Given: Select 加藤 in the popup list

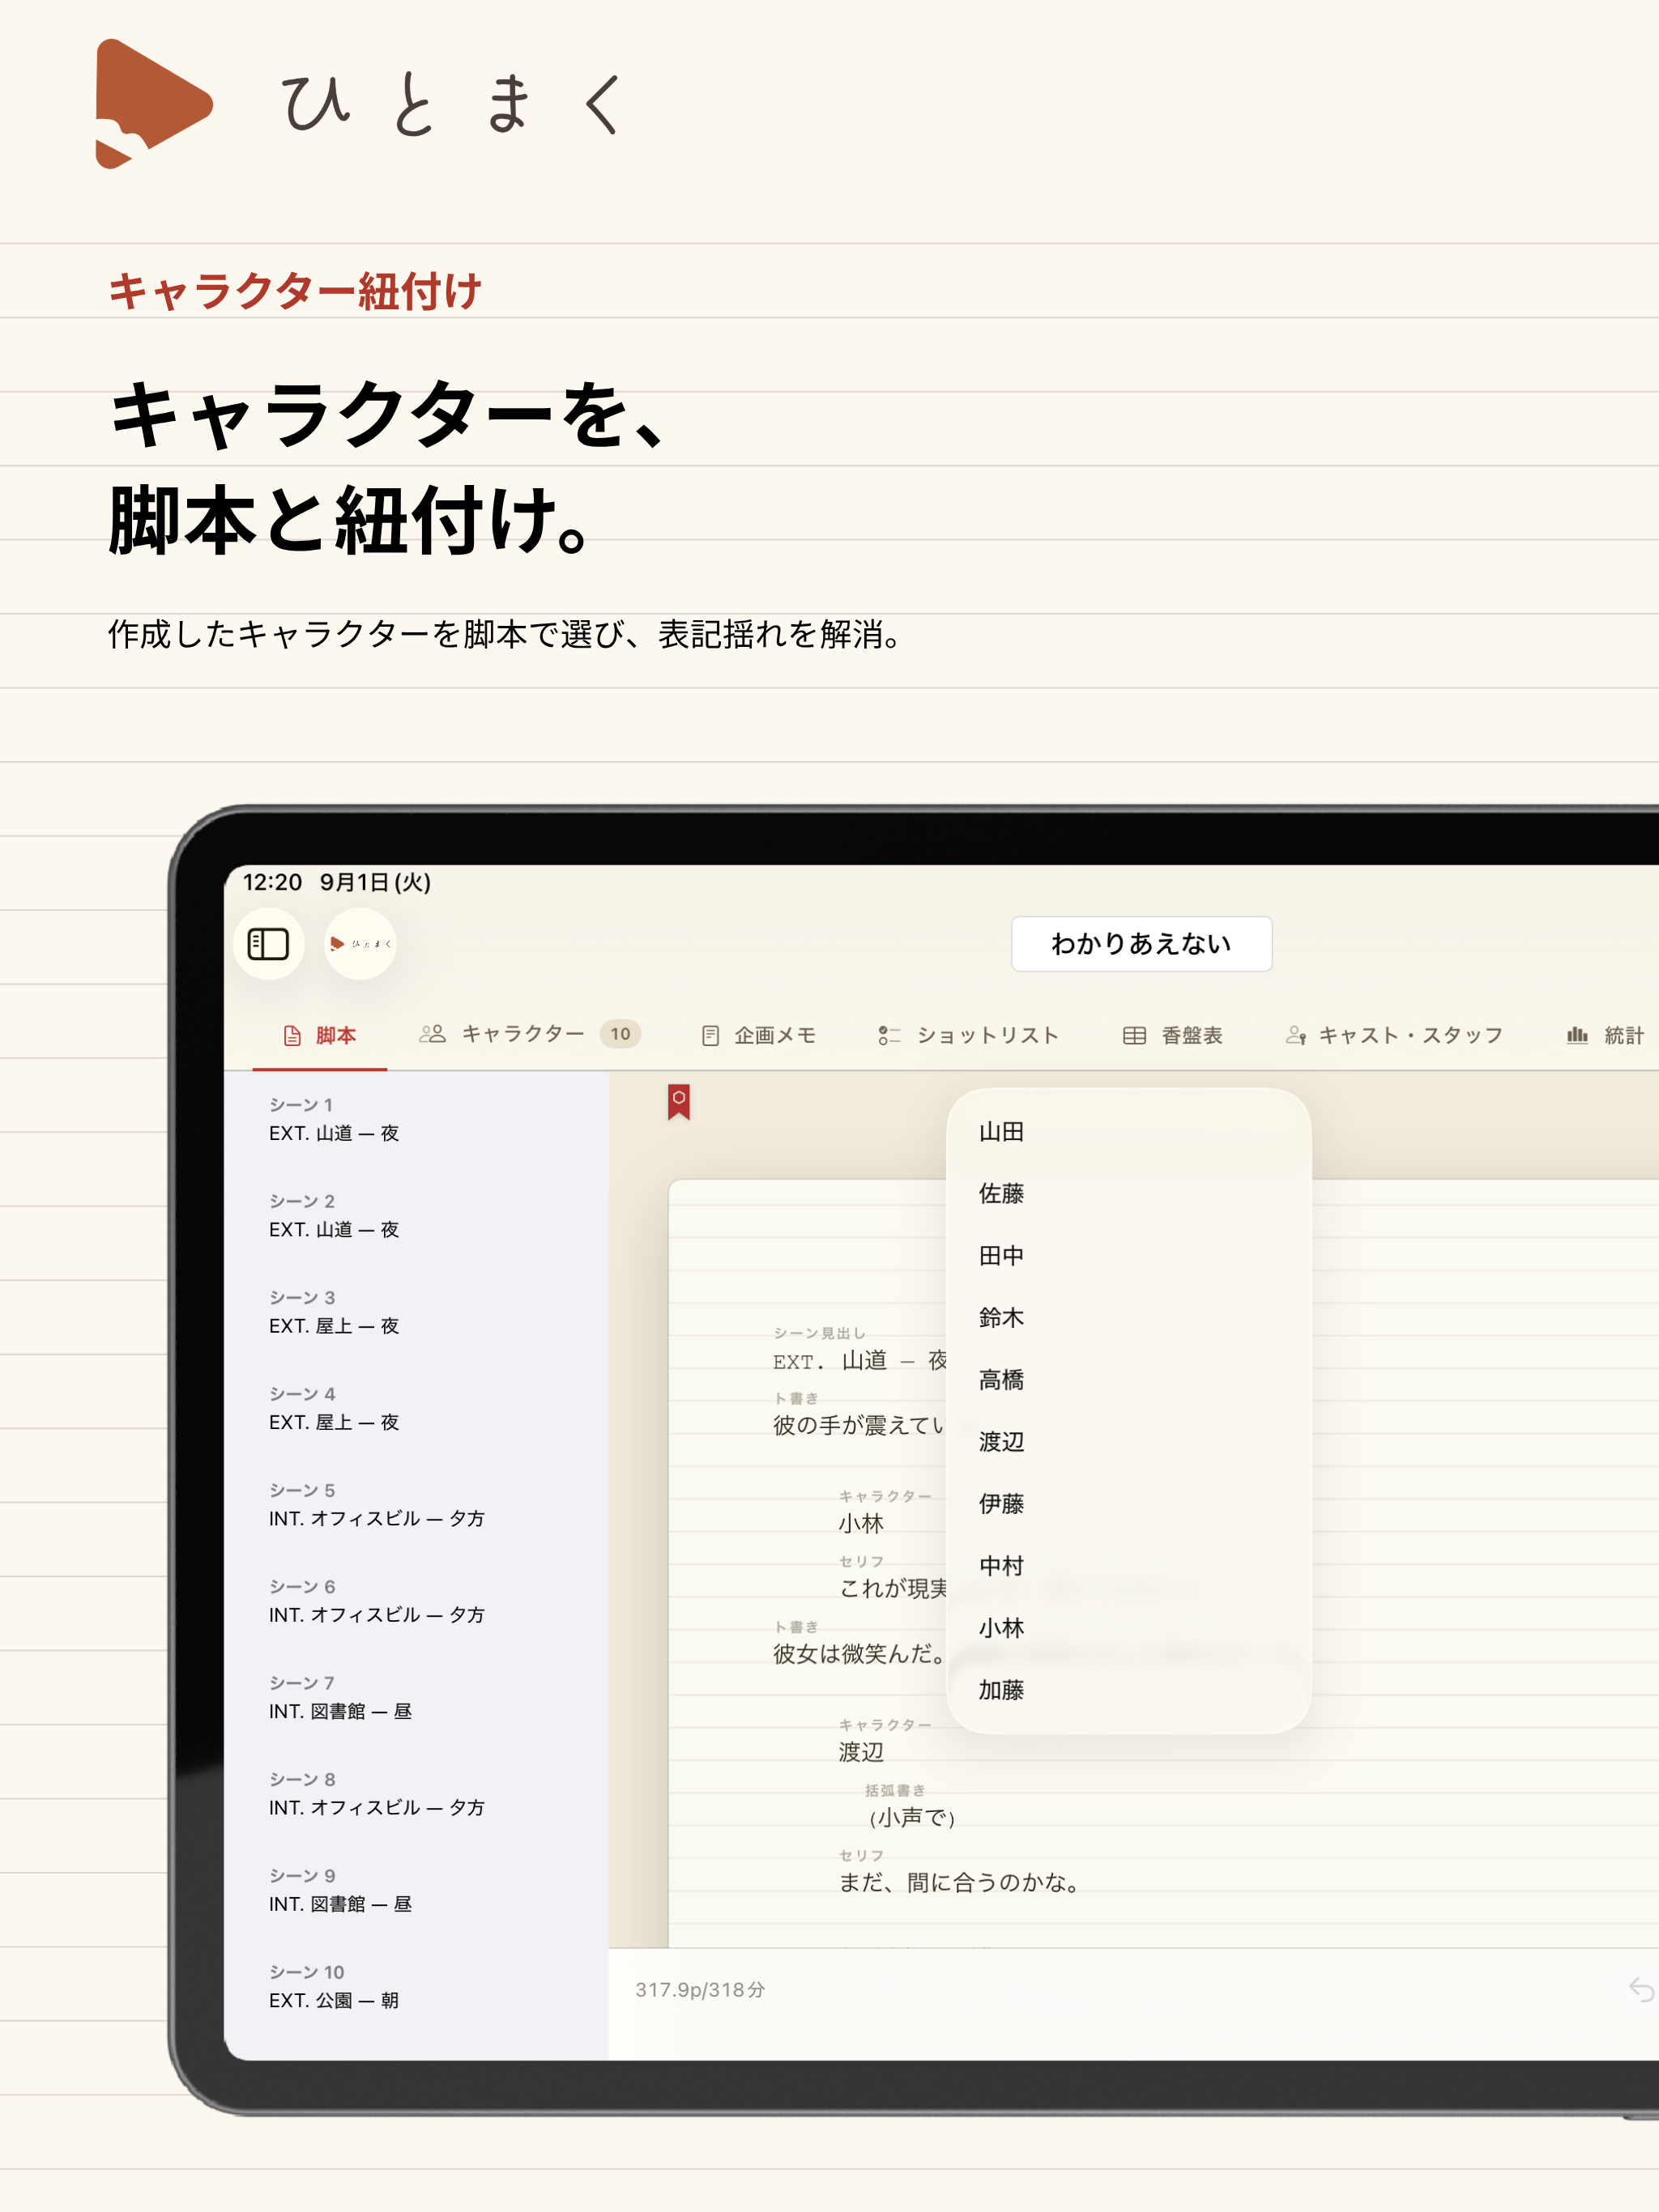Looking at the screenshot, I should (x=1128, y=1689).
